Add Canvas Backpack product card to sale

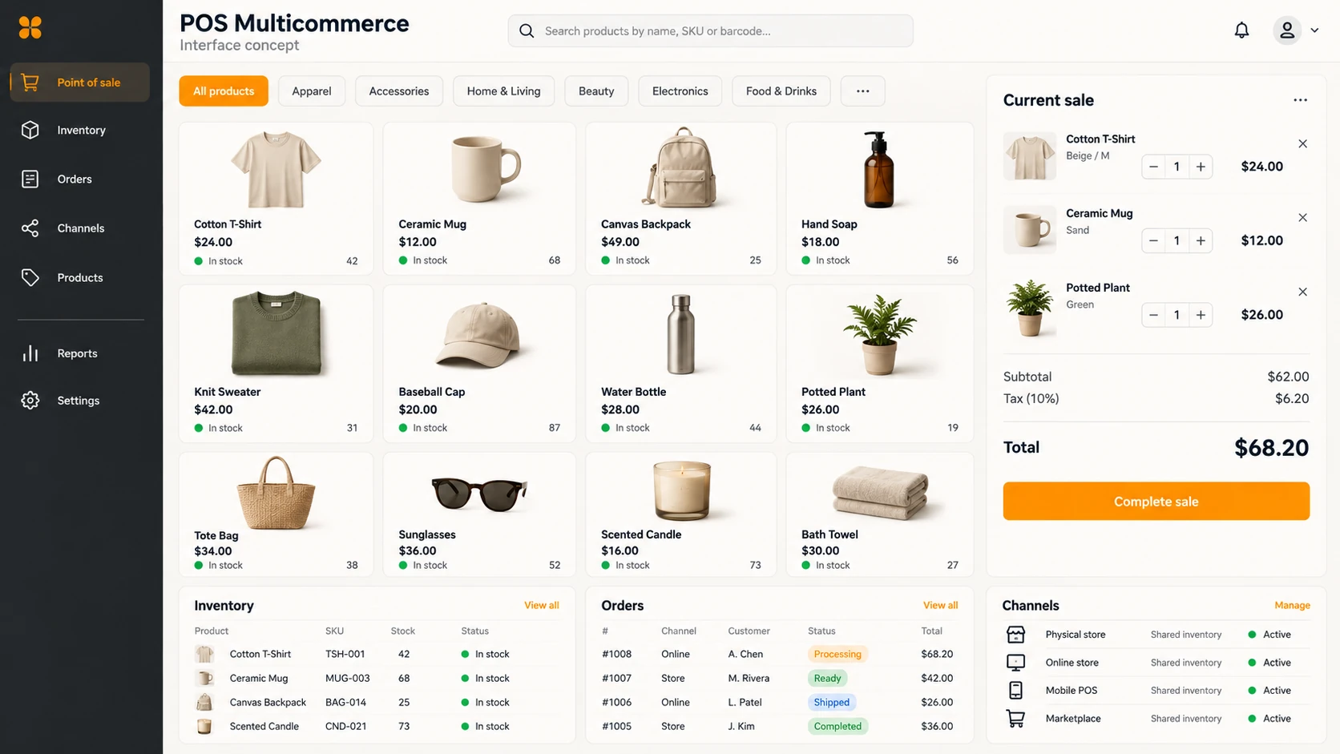tap(681, 199)
